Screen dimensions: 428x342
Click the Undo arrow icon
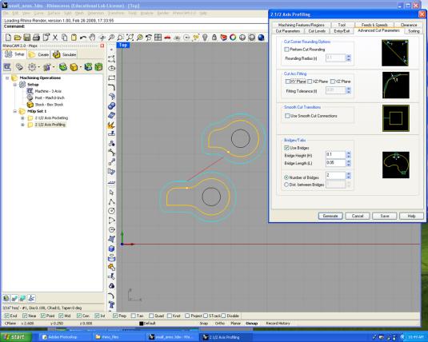83,38
